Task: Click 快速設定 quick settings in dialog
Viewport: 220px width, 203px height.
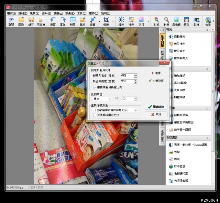Action: (156, 81)
